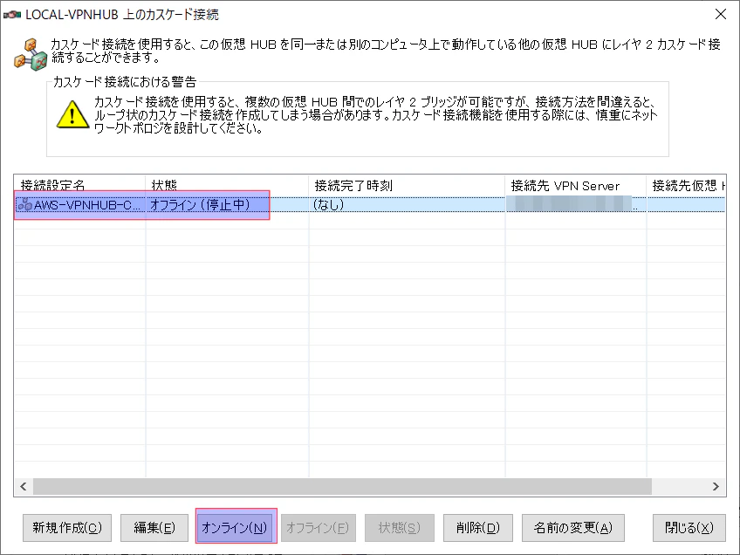
Task: Delete the connection with 削除(D)
Action: point(478,528)
